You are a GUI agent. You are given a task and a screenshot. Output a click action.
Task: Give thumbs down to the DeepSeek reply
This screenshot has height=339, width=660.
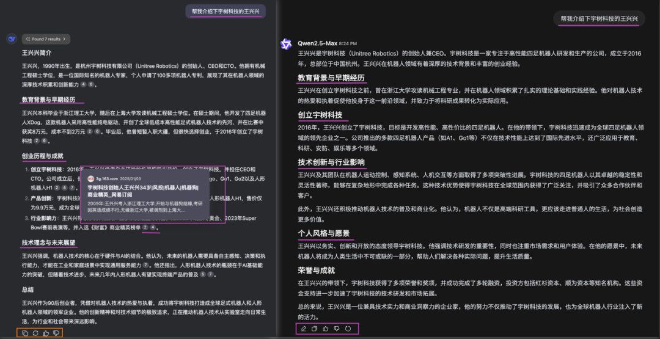pos(57,333)
